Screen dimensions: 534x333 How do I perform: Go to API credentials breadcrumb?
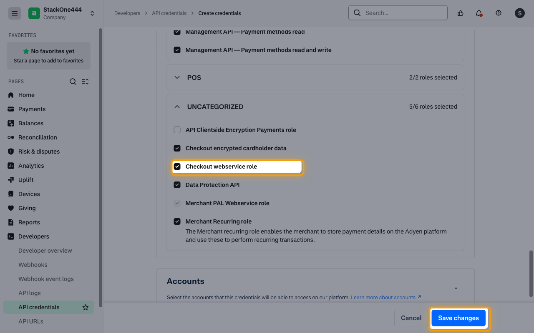click(x=169, y=13)
